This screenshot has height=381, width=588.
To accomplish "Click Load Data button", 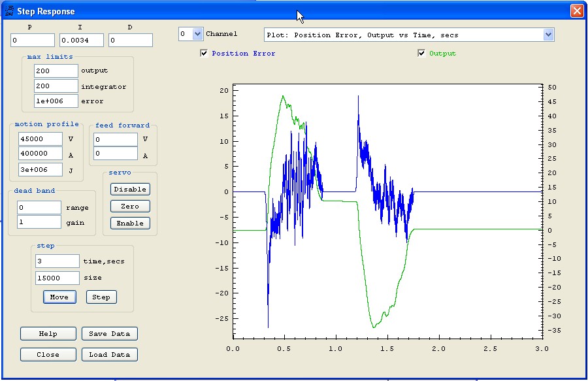I will [x=109, y=355].
